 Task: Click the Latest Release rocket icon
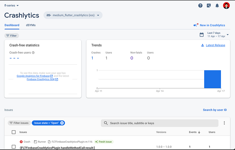pos(202,45)
